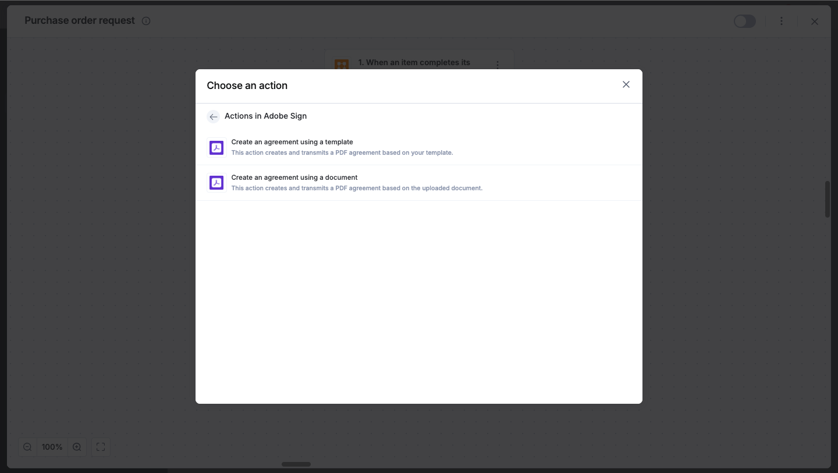Viewport: 838px width, 473px height.
Task: Close the Purchase order request editor
Action: [815, 22]
